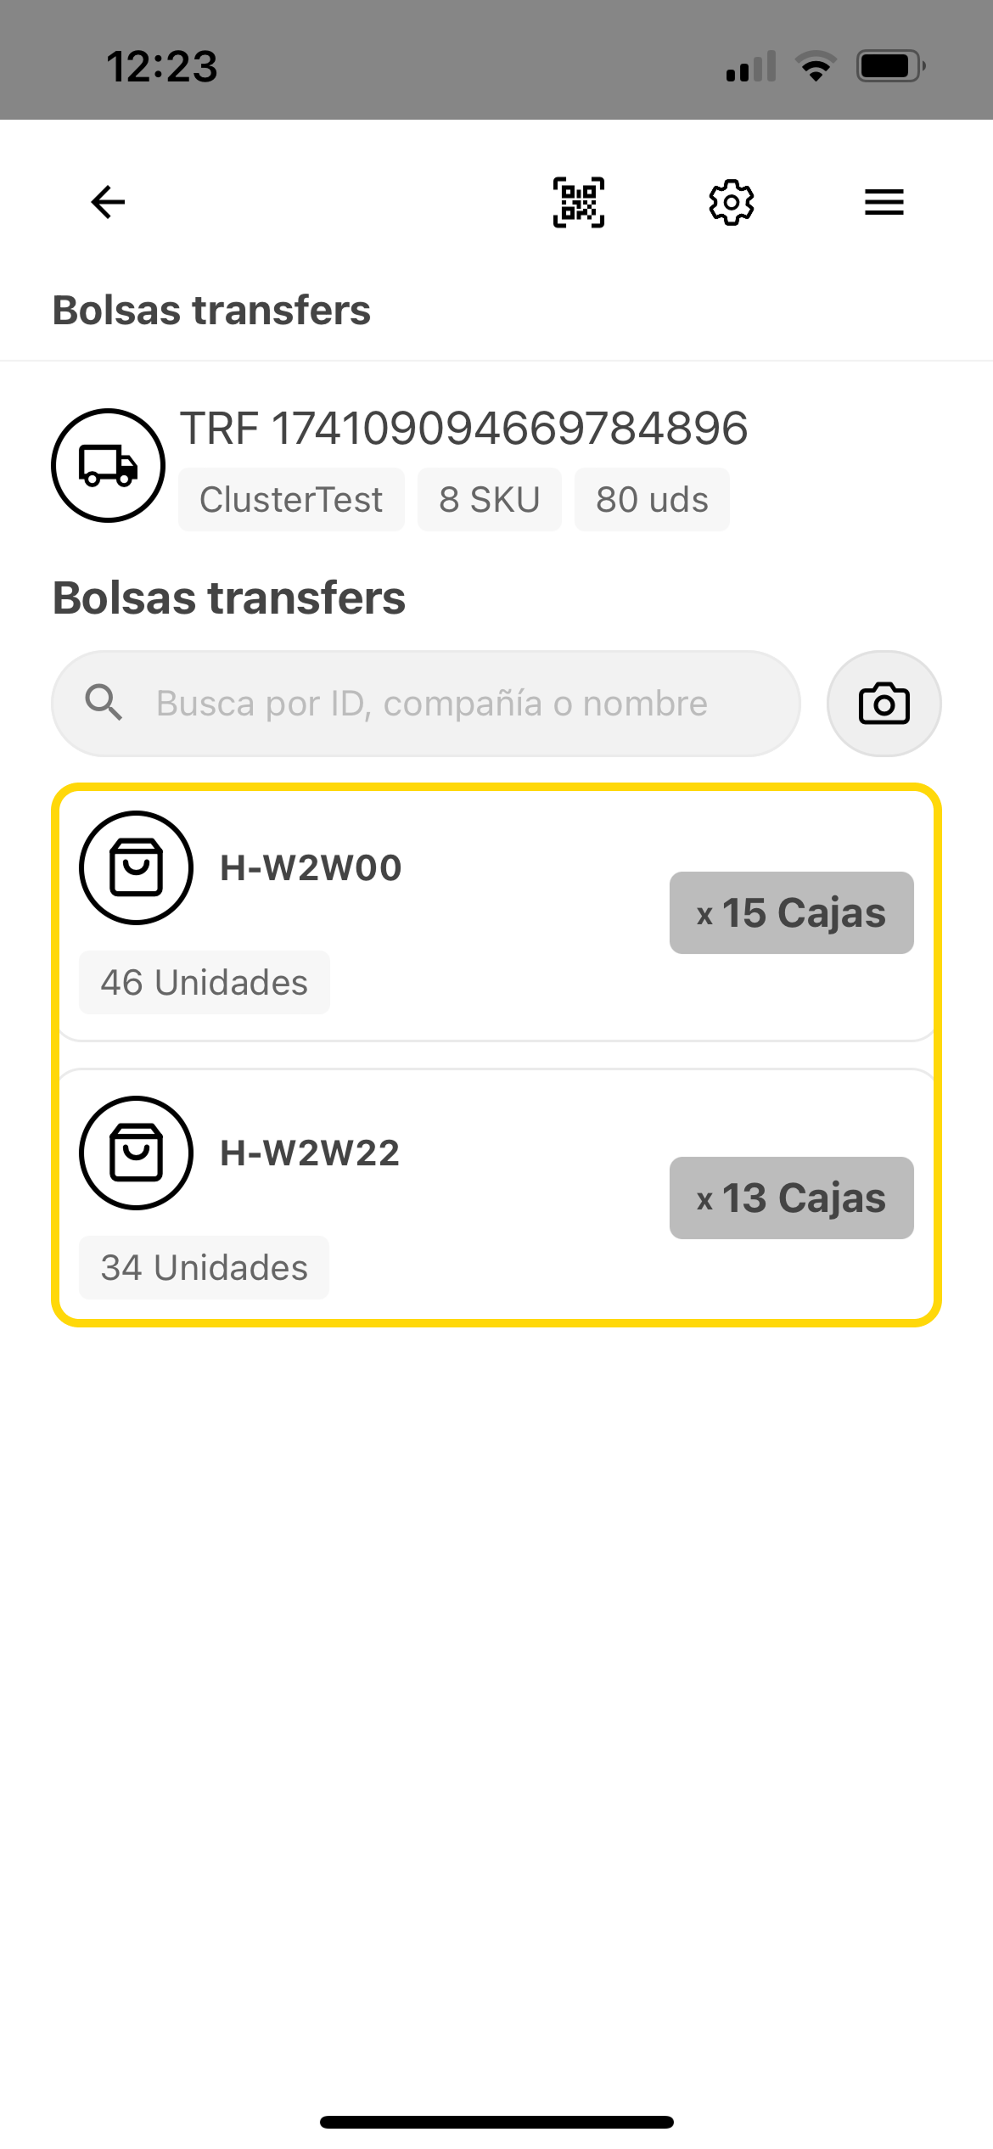Select the ClusterTest tag
993x2149 pixels.
pyautogui.click(x=291, y=499)
